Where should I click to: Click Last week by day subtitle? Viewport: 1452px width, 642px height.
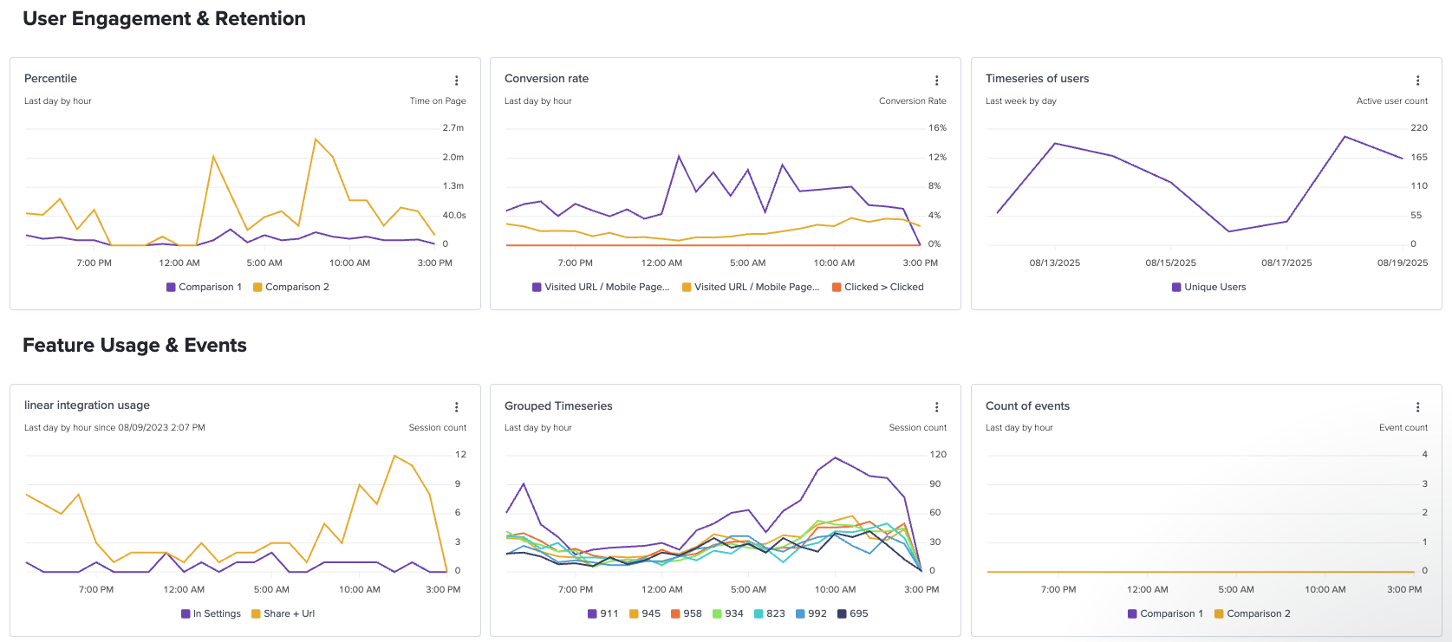point(1021,101)
